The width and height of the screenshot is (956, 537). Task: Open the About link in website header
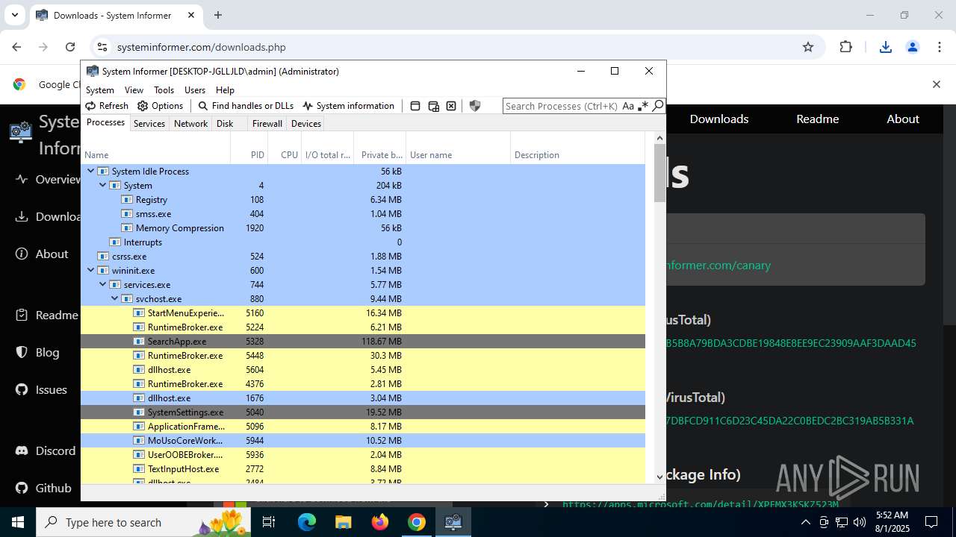pyautogui.click(x=902, y=119)
